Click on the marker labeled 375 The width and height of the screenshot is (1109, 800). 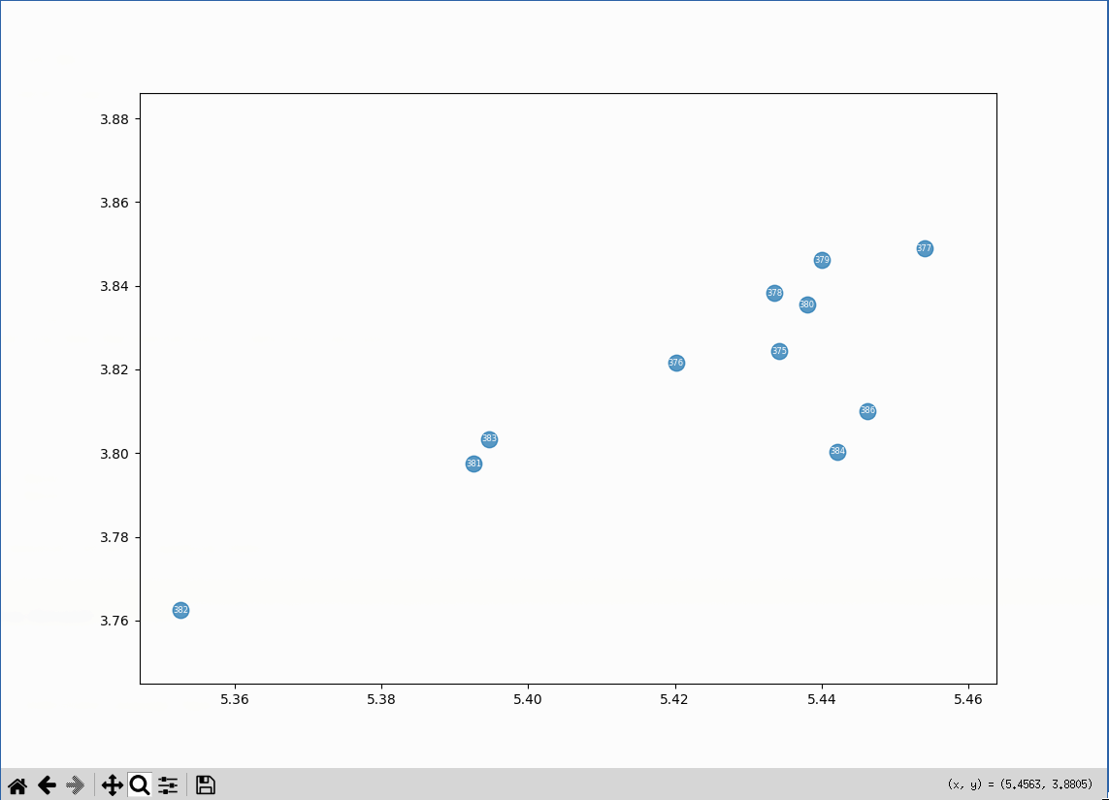click(779, 351)
